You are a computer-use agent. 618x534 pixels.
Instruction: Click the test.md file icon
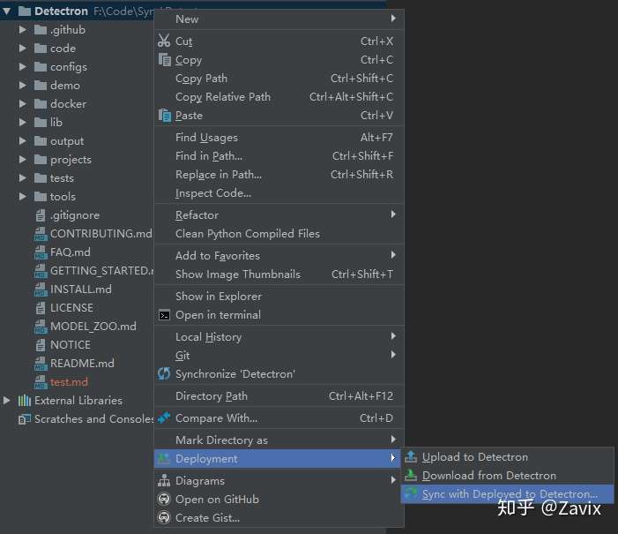[41, 381]
